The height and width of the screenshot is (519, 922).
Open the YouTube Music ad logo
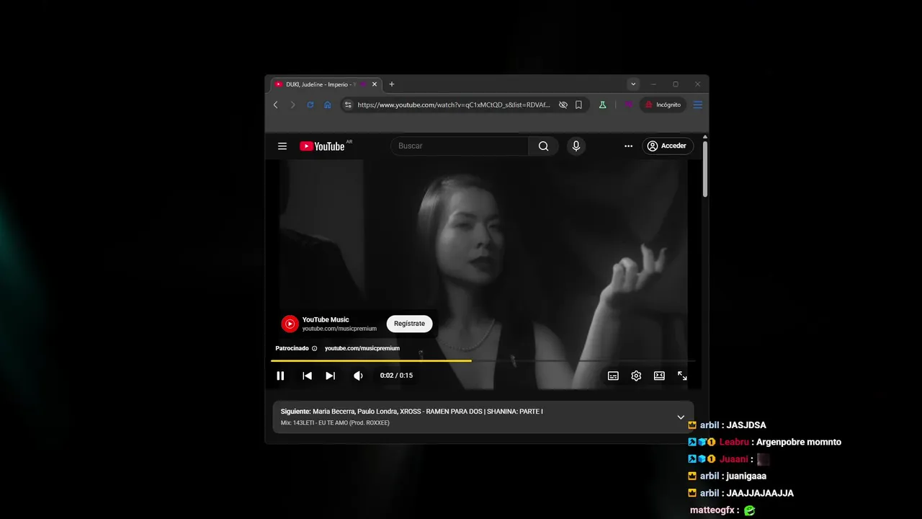click(x=290, y=324)
